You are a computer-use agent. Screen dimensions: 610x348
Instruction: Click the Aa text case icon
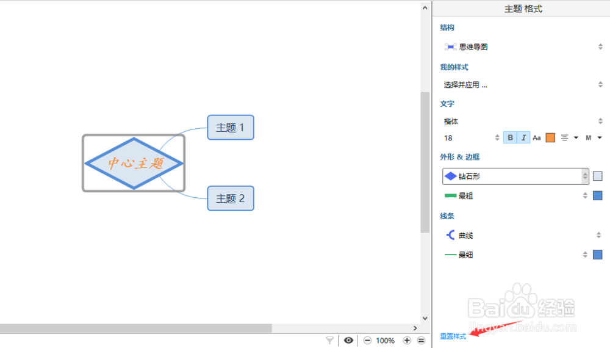(537, 138)
